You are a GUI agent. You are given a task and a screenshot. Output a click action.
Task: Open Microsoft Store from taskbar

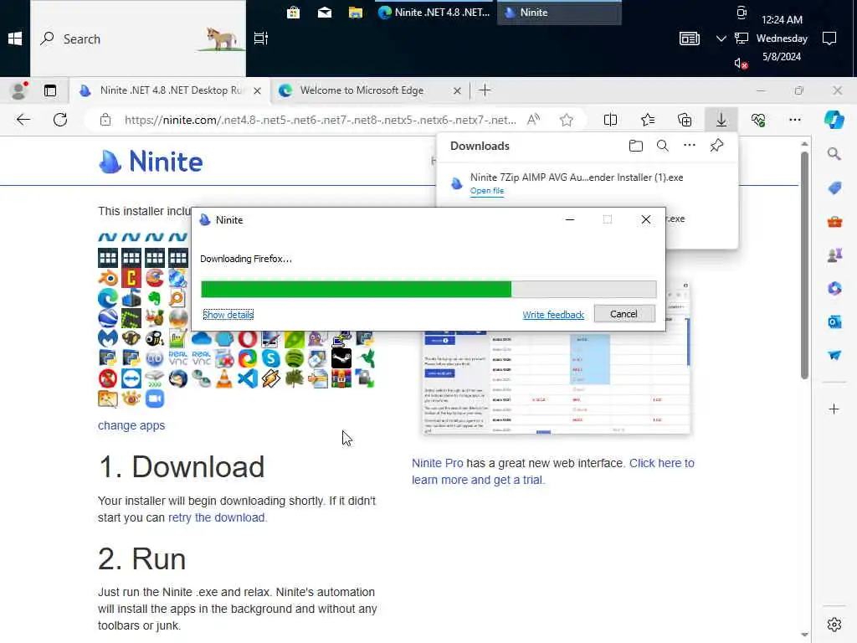click(293, 12)
